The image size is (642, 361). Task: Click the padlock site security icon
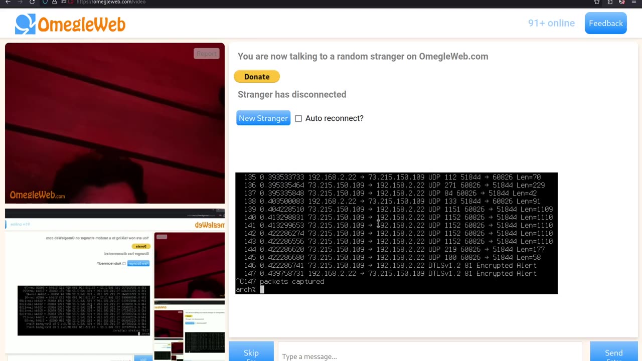[x=54, y=2]
